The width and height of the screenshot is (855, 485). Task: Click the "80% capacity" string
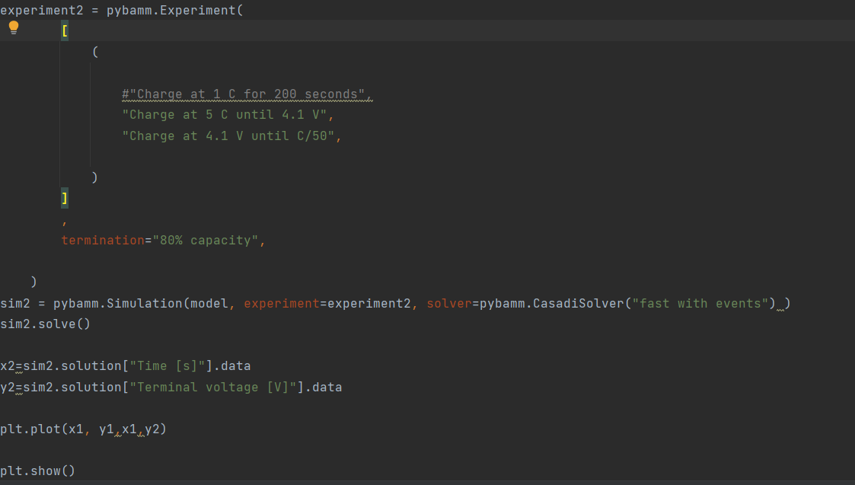pos(205,241)
